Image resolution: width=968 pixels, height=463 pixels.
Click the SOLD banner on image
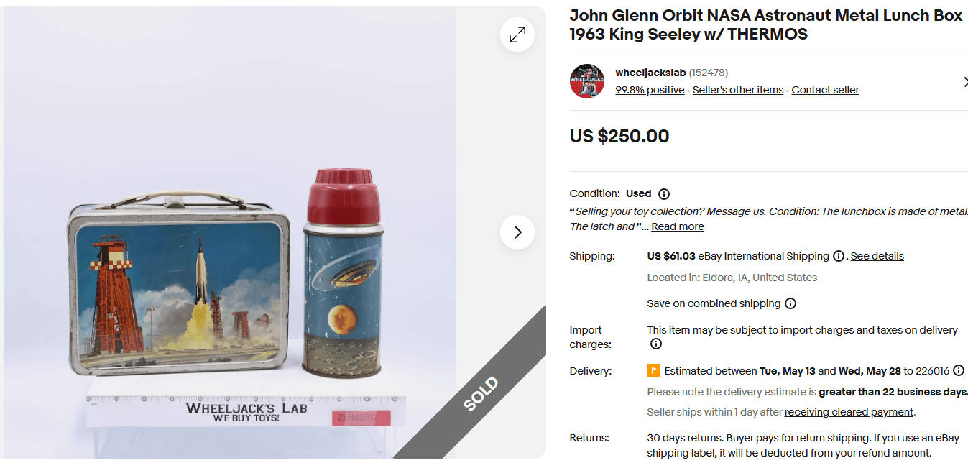(x=480, y=394)
